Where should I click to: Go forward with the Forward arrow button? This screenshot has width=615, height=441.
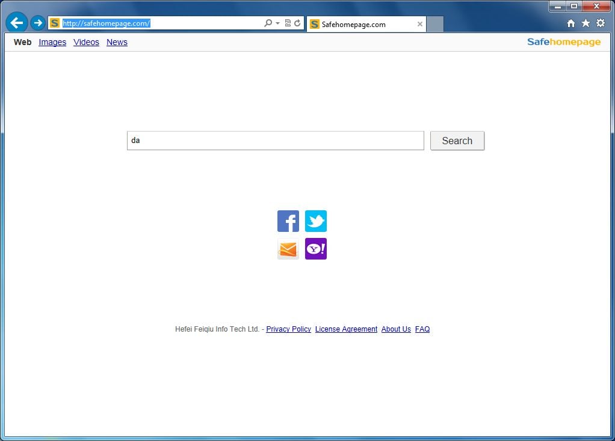coord(38,23)
